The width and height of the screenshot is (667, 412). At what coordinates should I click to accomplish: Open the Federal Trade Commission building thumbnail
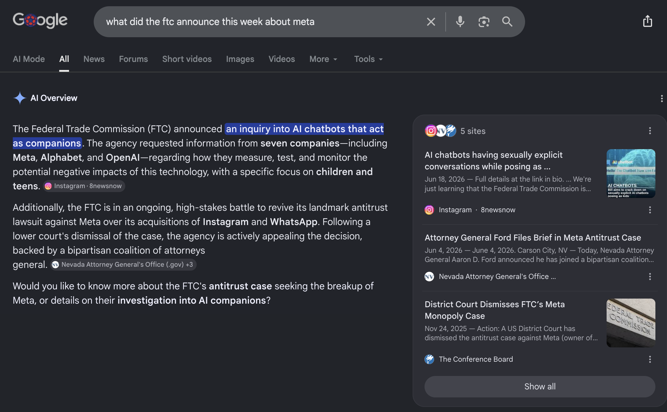(x=631, y=323)
